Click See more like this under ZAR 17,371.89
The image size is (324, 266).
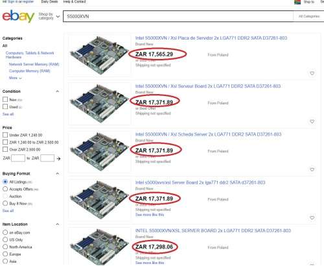pos(150,215)
